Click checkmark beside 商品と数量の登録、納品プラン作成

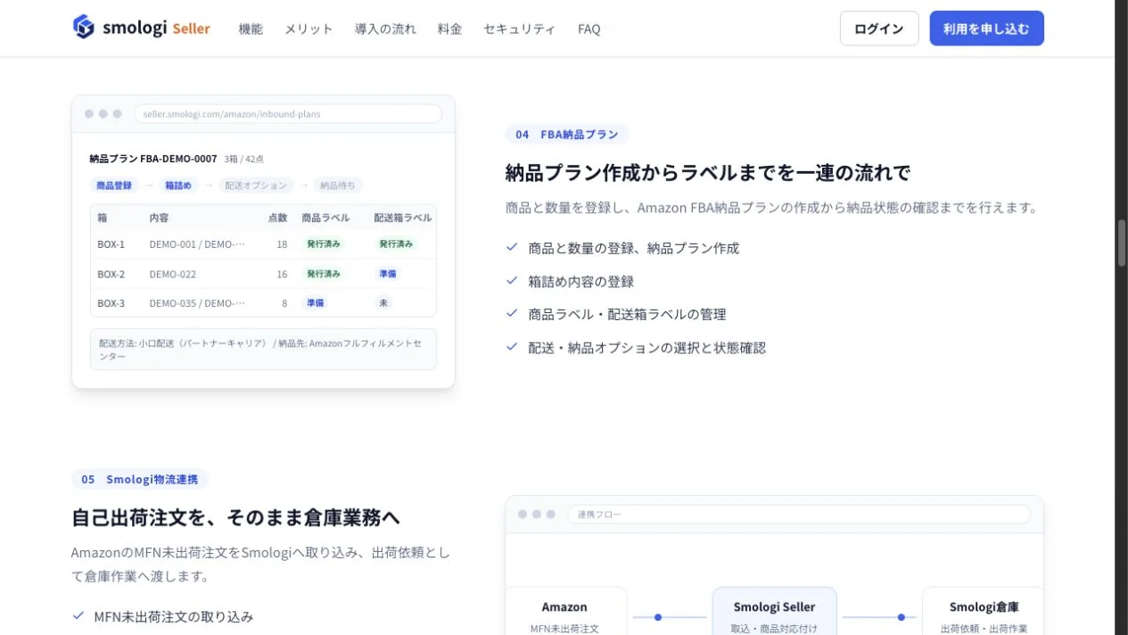coord(512,247)
